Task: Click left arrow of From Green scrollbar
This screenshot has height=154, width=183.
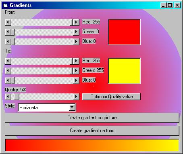Action: (8, 32)
